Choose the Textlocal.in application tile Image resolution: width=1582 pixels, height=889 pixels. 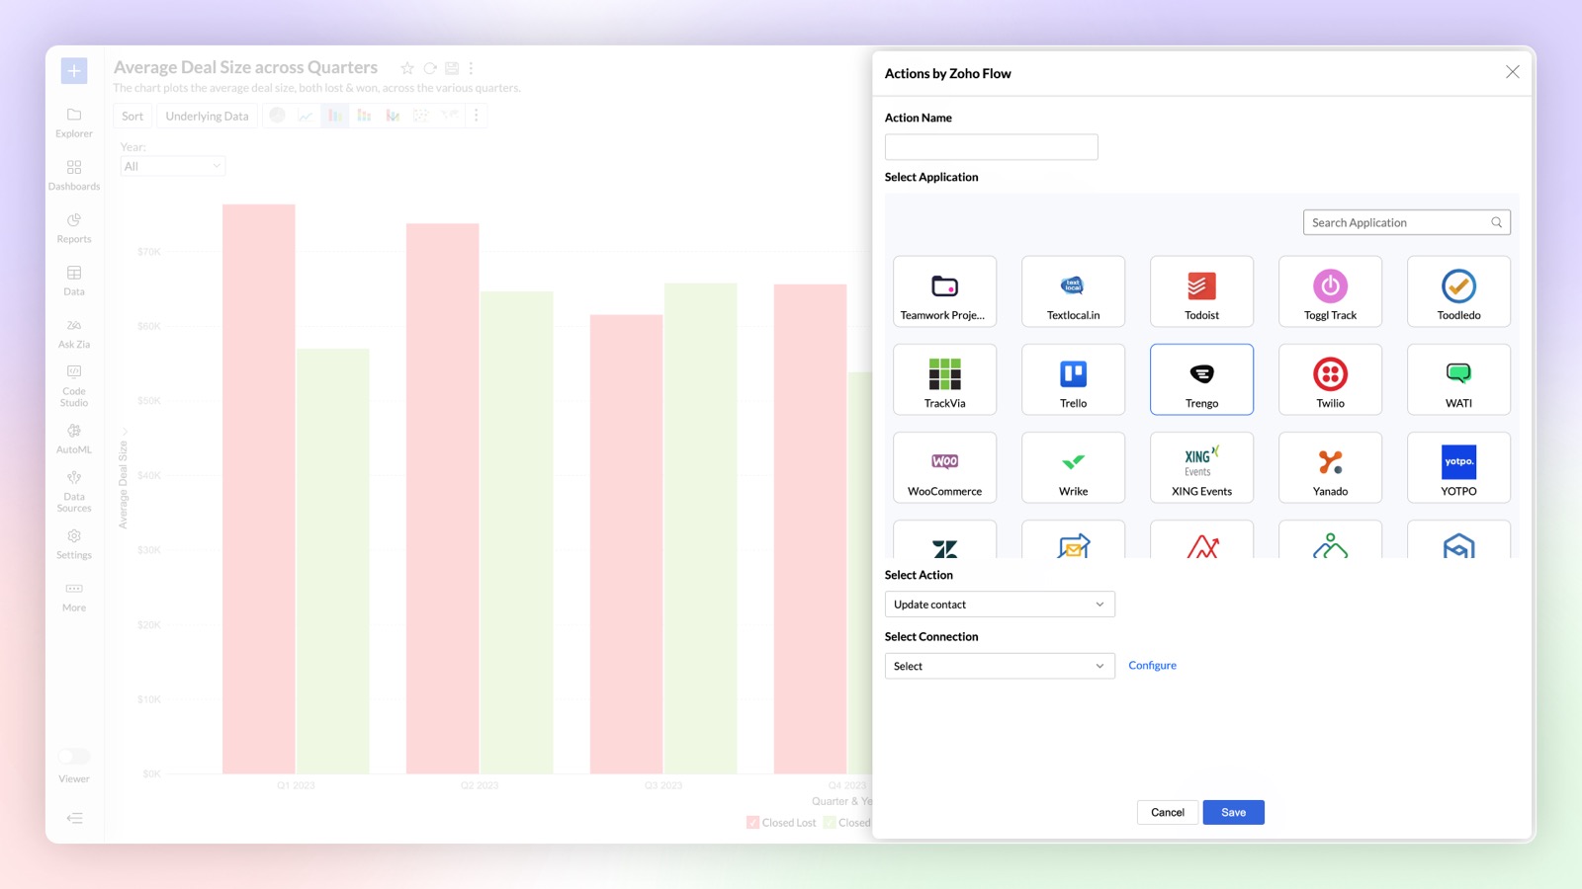[1073, 291]
